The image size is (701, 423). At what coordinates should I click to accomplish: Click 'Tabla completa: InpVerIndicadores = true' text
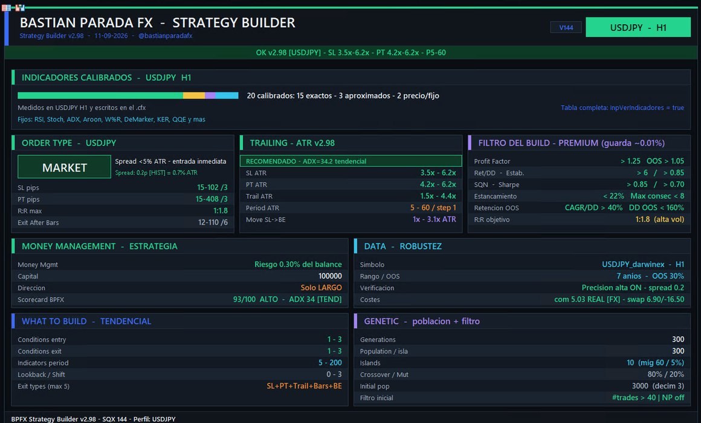tap(622, 108)
